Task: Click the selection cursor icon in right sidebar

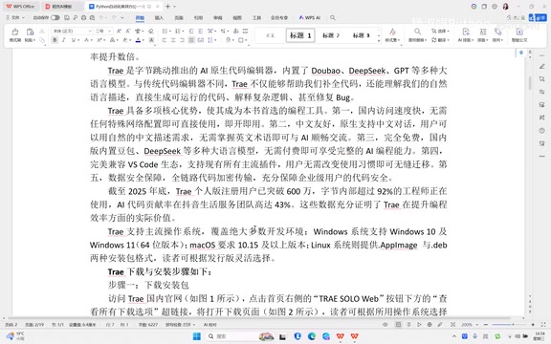Action: click(x=541, y=79)
